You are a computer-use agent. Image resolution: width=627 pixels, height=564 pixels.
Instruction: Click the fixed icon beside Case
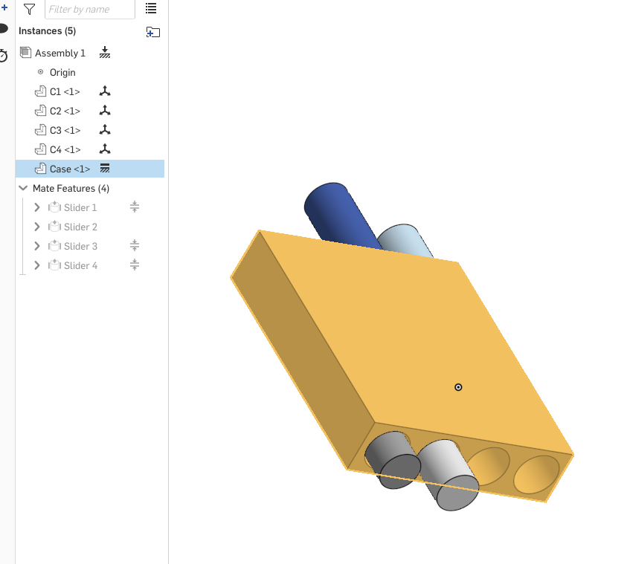(x=105, y=168)
